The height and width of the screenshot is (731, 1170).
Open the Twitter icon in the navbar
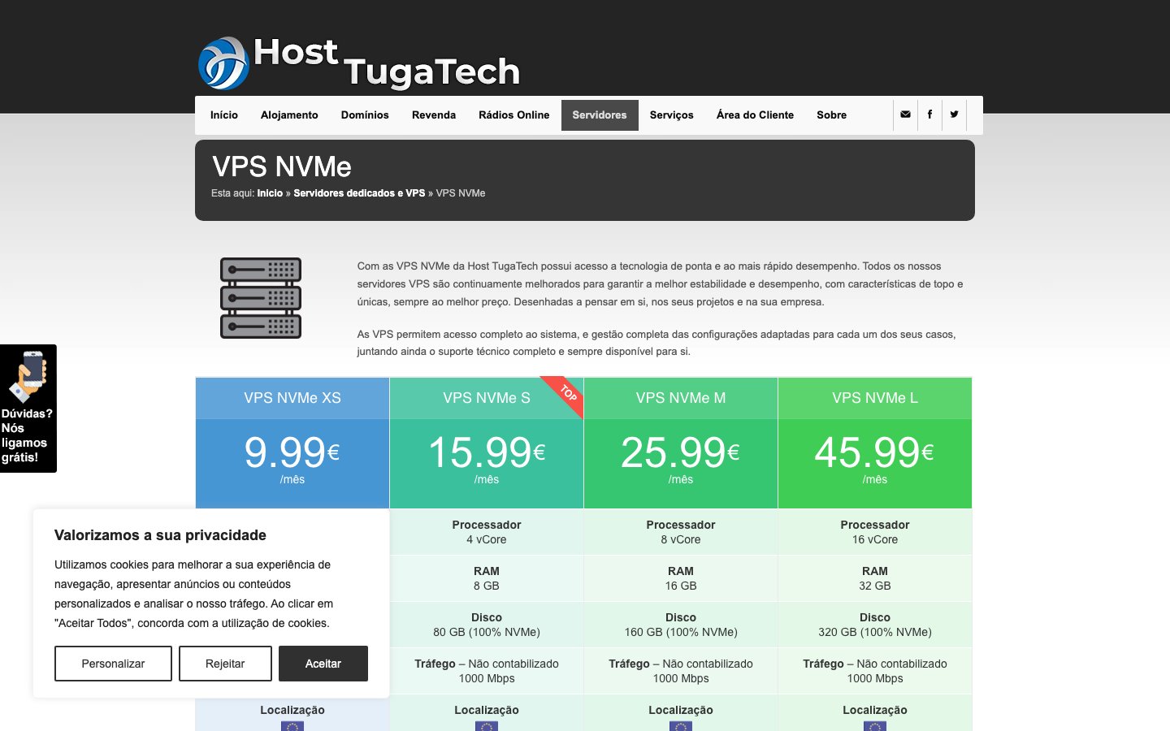pos(954,115)
